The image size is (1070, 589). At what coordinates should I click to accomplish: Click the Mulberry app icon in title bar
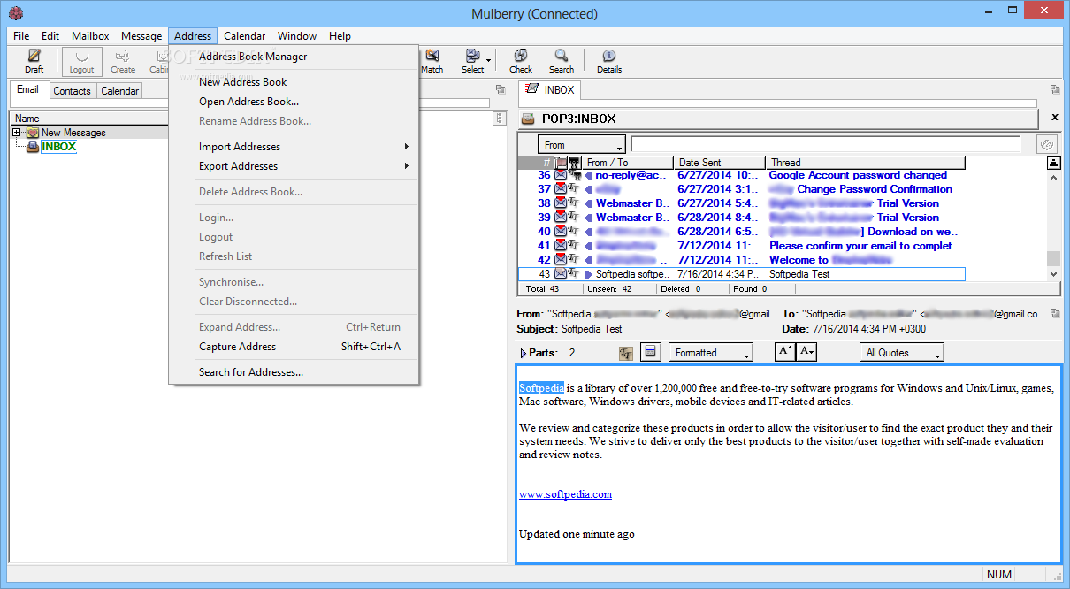pyautogui.click(x=15, y=13)
